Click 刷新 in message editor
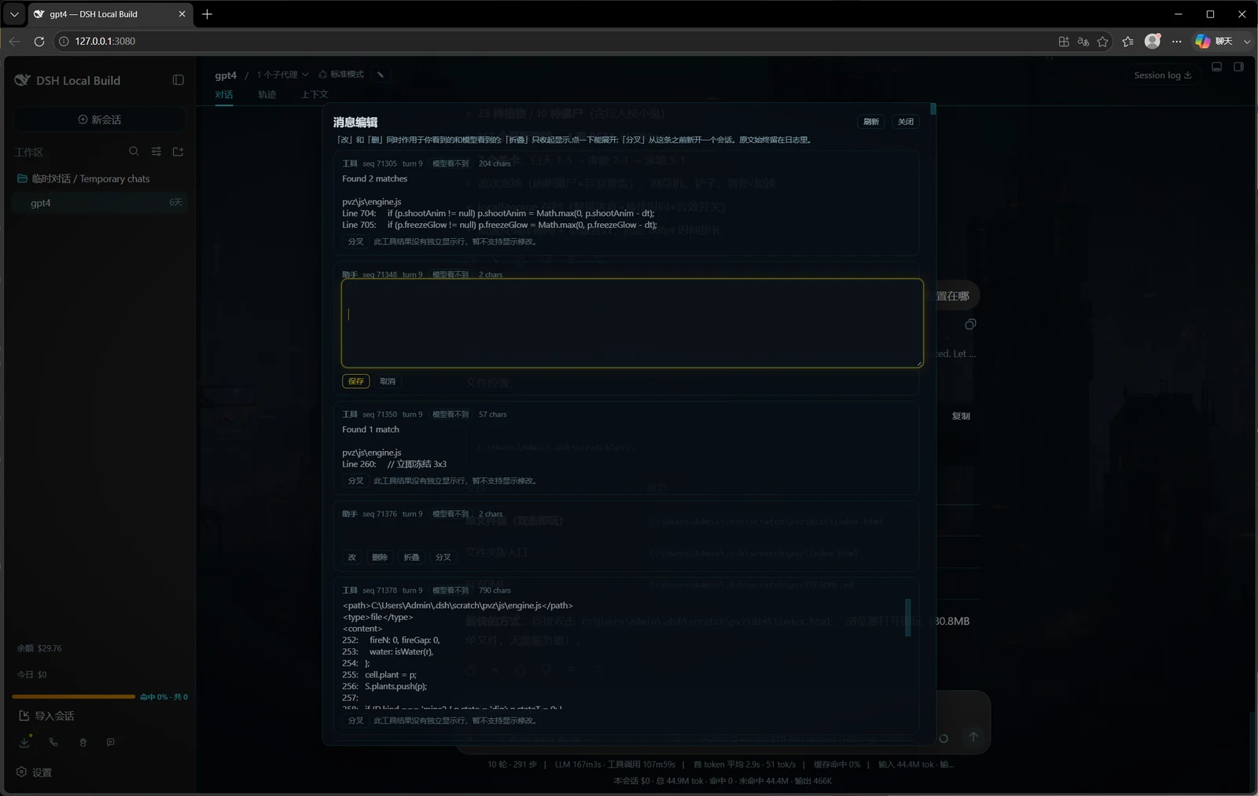The width and height of the screenshot is (1258, 796). point(871,122)
